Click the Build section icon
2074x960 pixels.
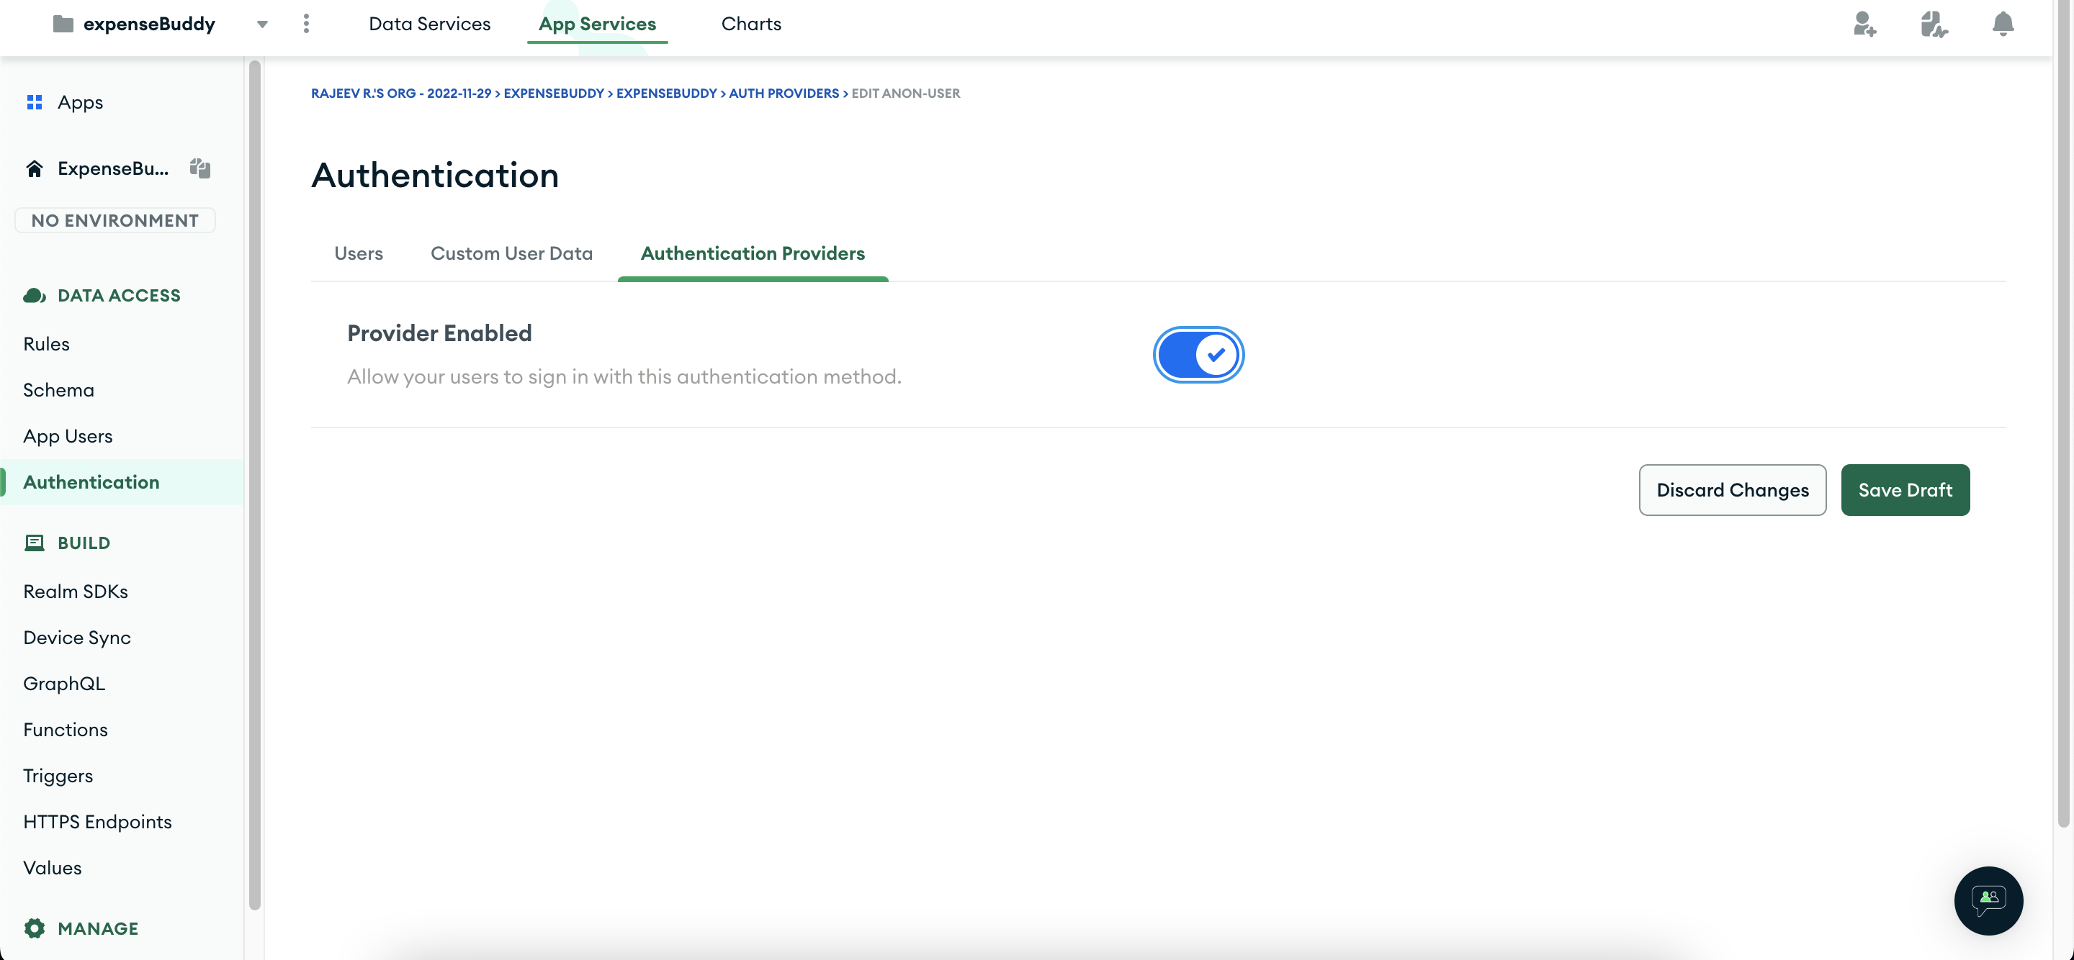(34, 543)
